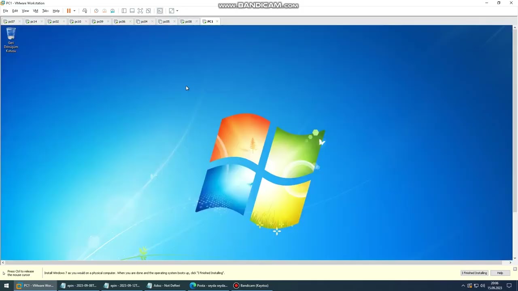The width and height of the screenshot is (518, 291).
Task: Enter full screen mode
Action: tap(140, 11)
